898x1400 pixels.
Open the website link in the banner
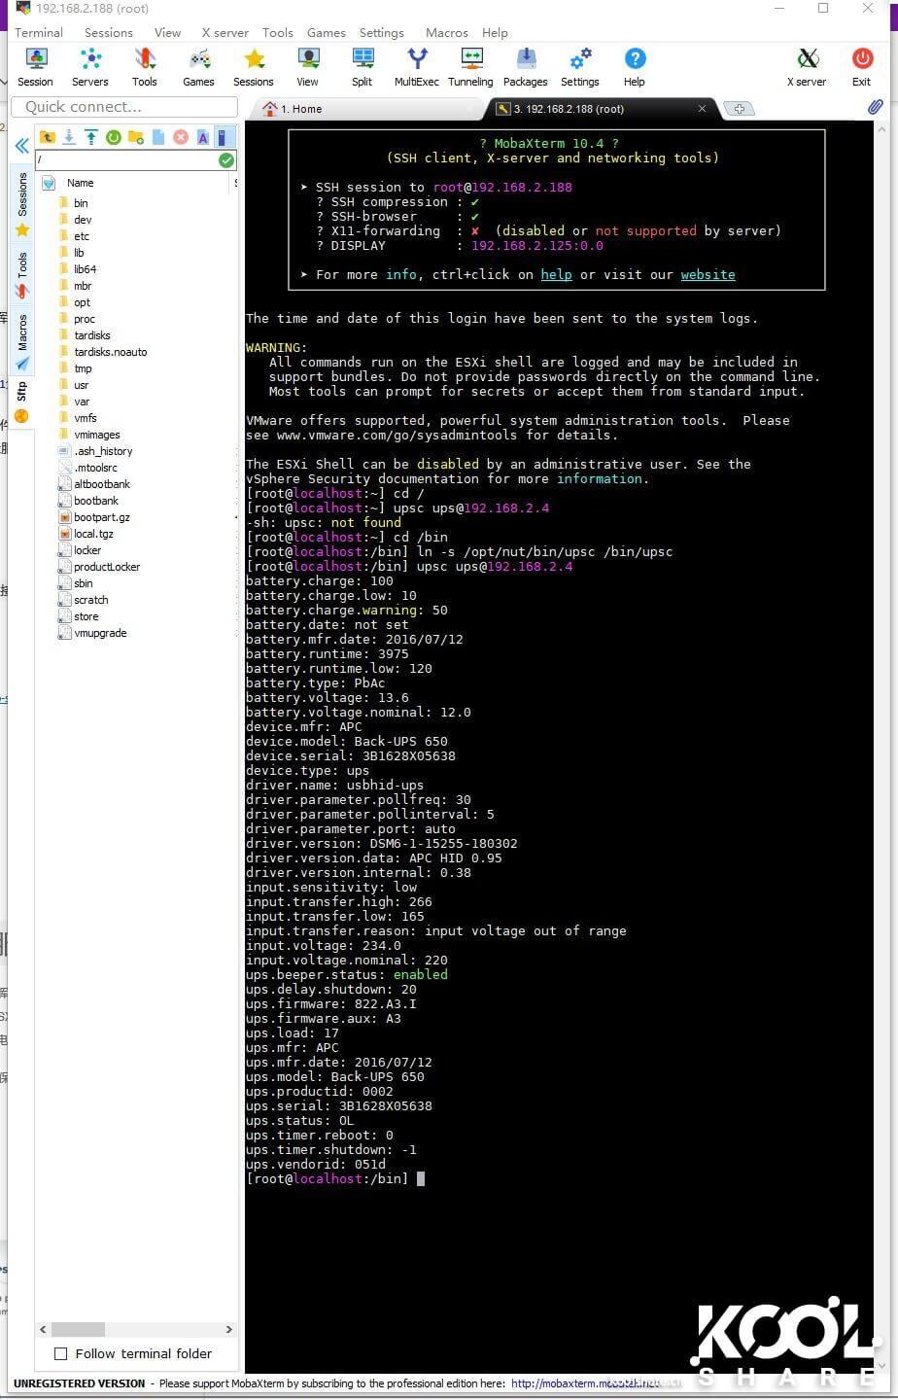click(708, 274)
